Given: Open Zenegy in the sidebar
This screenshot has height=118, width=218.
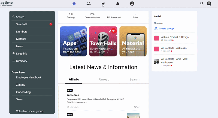Looking at the screenshot, I should point(32,85).
